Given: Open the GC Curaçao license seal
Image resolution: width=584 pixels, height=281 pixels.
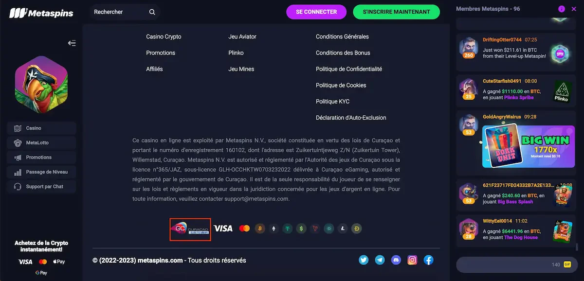Looking at the screenshot, I should point(190,229).
